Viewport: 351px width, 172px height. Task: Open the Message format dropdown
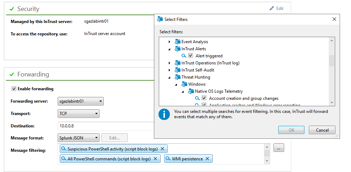tap(78, 138)
